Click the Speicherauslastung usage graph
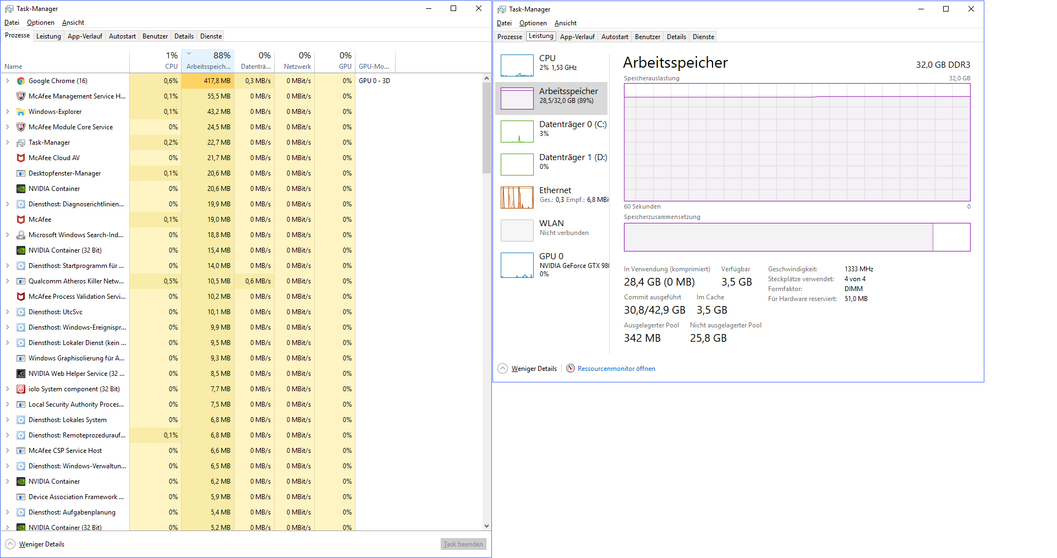Screen dimensions: 1057x558 click(797, 143)
